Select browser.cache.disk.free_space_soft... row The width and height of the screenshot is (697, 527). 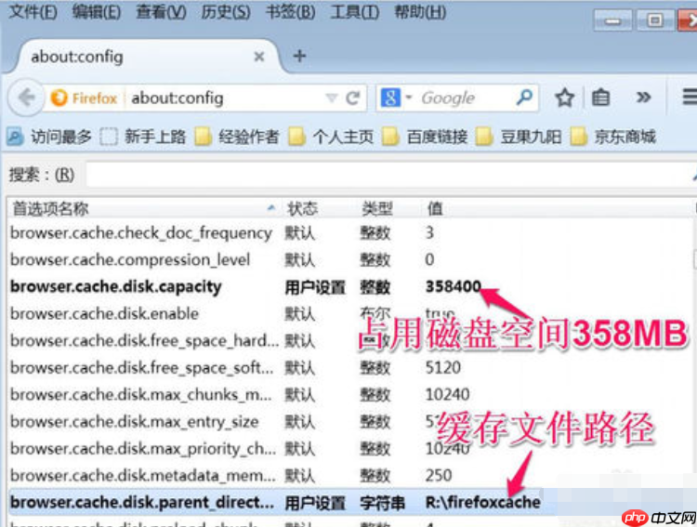[350, 368]
